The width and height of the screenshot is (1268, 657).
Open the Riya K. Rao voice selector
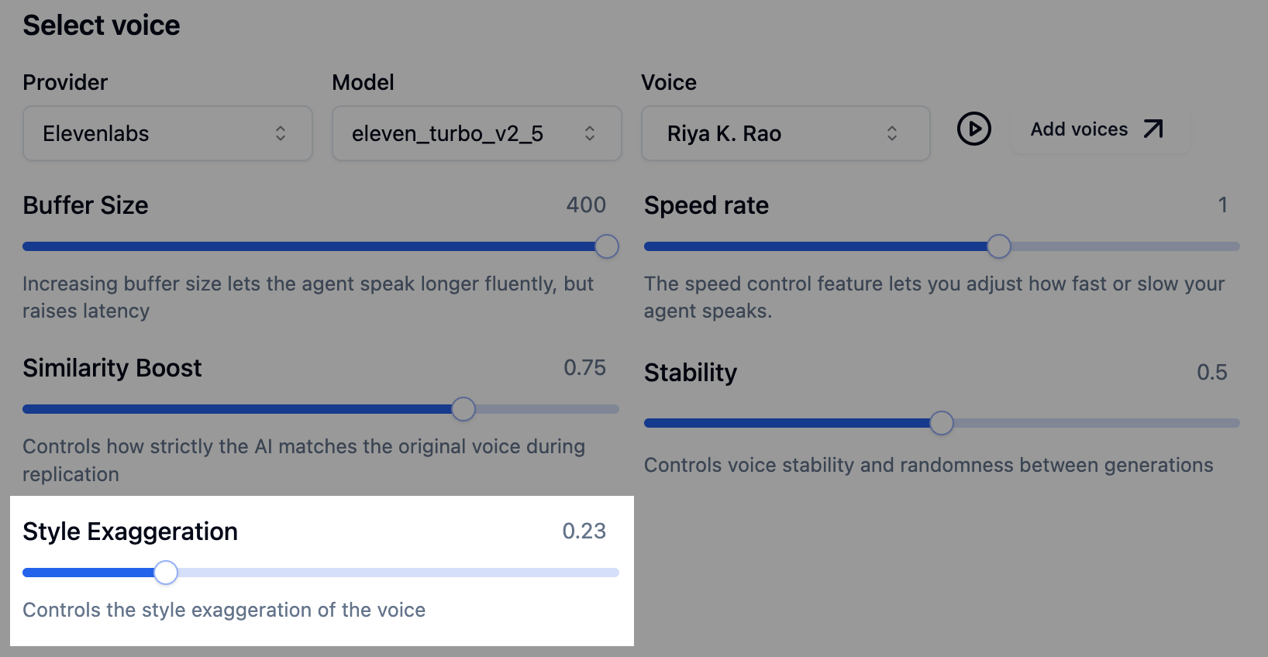(785, 133)
